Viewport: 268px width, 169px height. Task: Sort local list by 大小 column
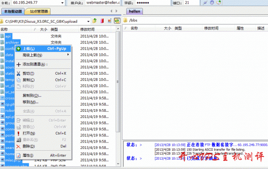[40, 30]
